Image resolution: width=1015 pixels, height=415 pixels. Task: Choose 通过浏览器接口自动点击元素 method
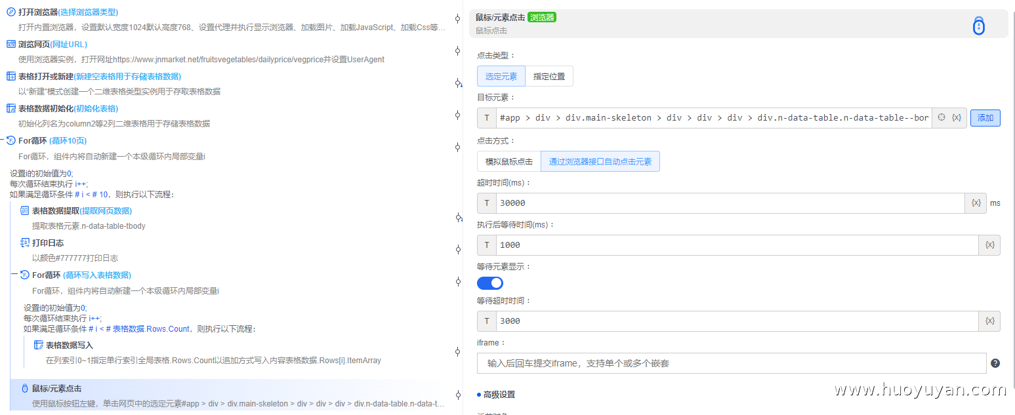coord(600,161)
